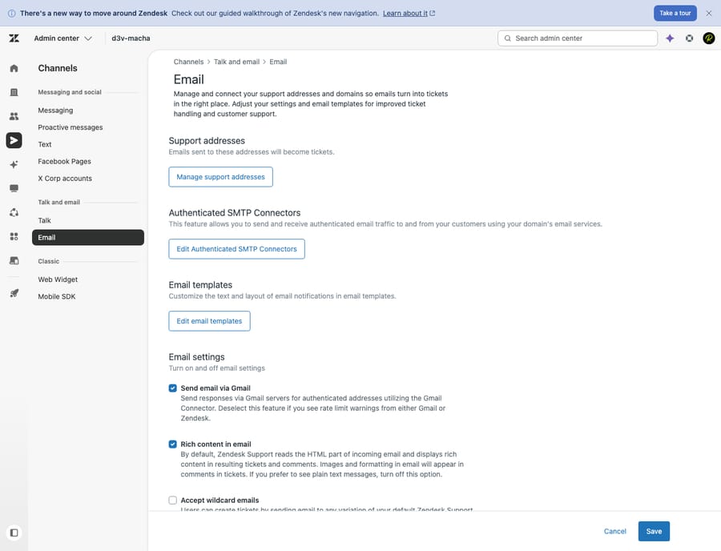Open Text channel settings

(45, 144)
